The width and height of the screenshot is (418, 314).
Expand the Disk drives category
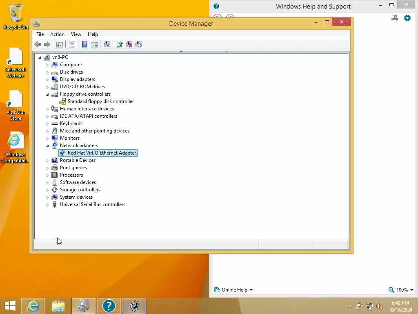(x=47, y=72)
